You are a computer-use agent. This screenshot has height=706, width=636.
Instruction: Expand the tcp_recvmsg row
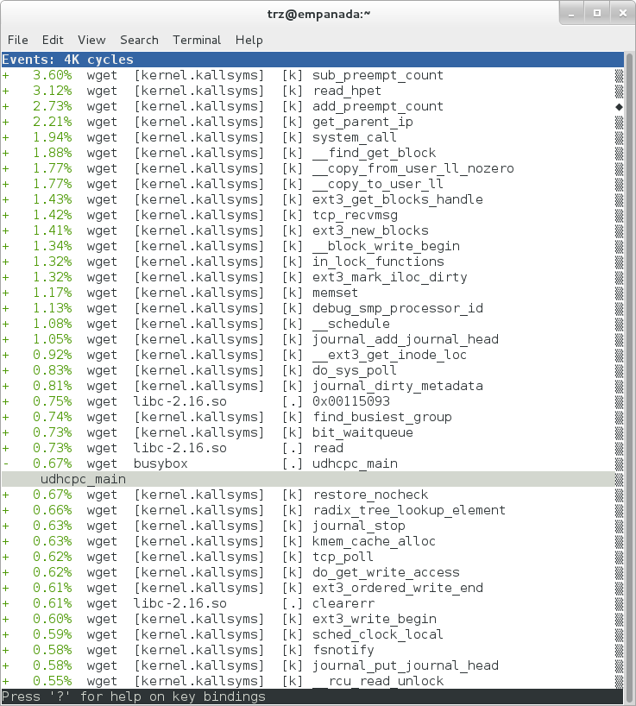(x=6, y=215)
